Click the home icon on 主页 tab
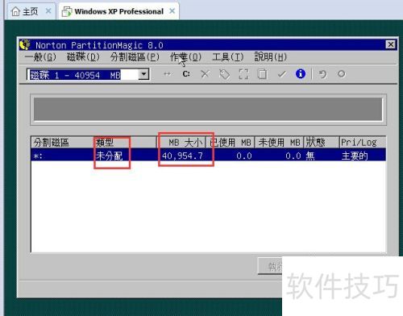This screenshot has width=403, height=316. [15, 11]
